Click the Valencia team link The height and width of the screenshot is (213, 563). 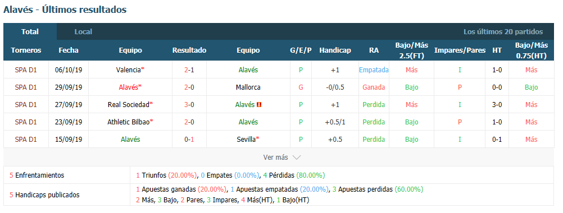pos(128,70)
